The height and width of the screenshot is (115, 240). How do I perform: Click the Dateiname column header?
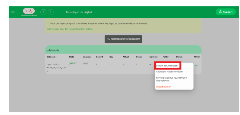coord(51,57)
